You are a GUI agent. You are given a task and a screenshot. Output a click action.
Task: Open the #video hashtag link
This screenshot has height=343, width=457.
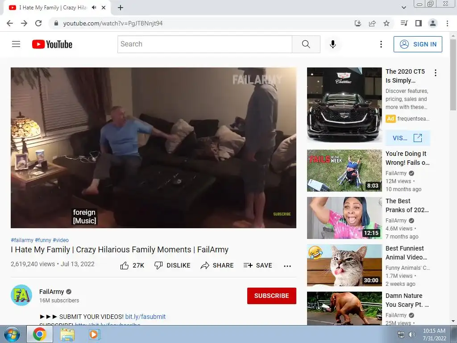coord(61,240)
